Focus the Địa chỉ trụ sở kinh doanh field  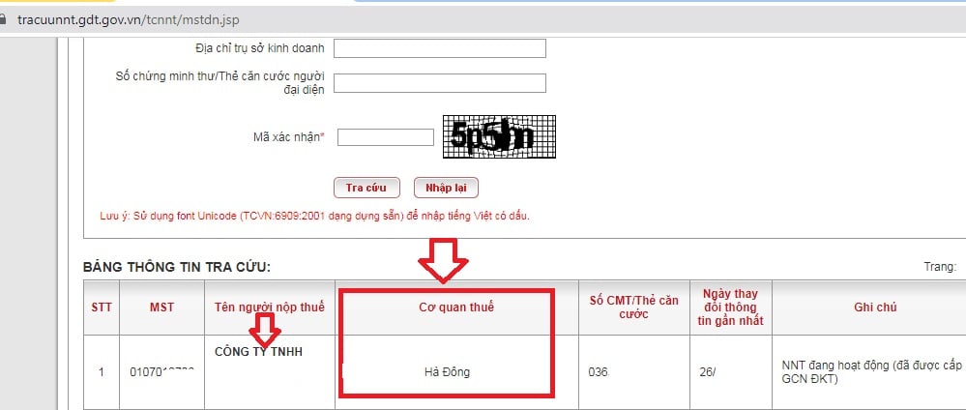[x=440, y=48]
